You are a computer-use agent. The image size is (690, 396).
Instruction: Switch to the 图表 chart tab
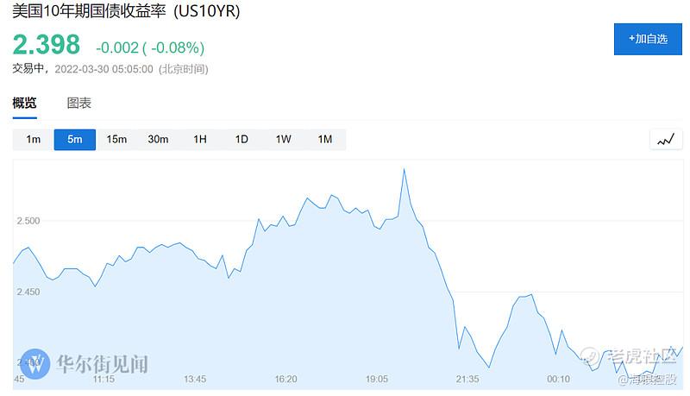coord(79,104)
